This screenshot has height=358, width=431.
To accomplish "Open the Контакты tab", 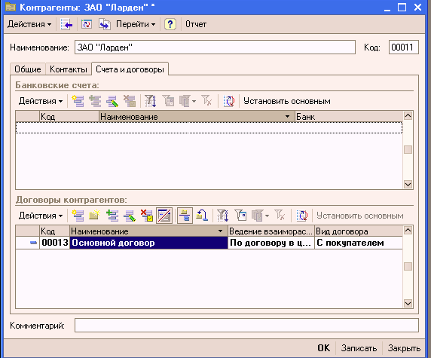I will point(68,69).
